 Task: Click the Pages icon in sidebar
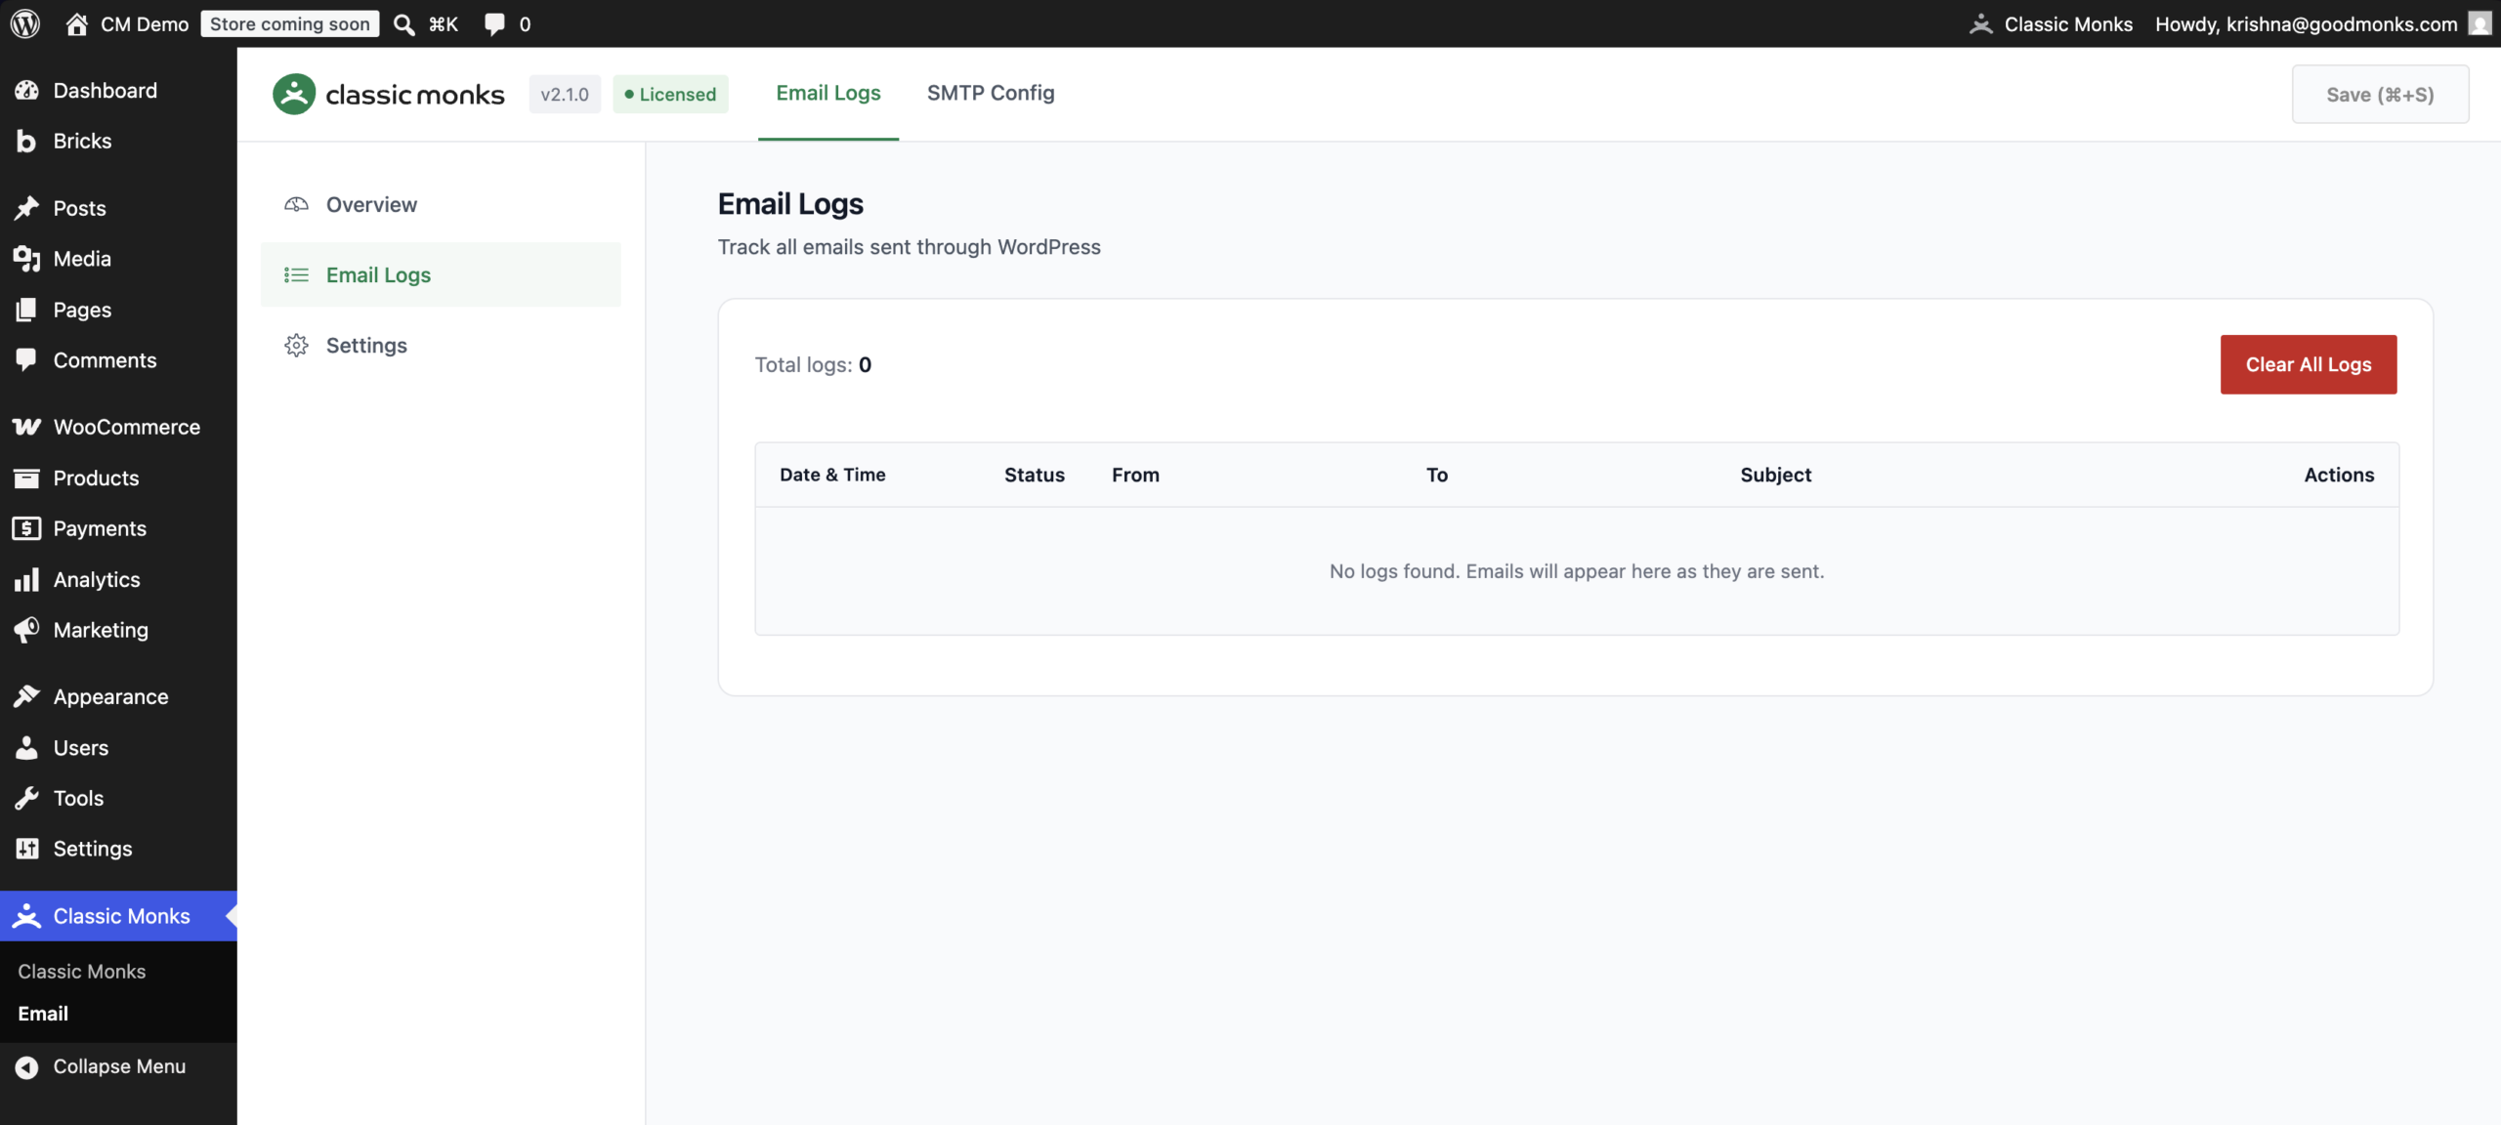pos(26,310)
